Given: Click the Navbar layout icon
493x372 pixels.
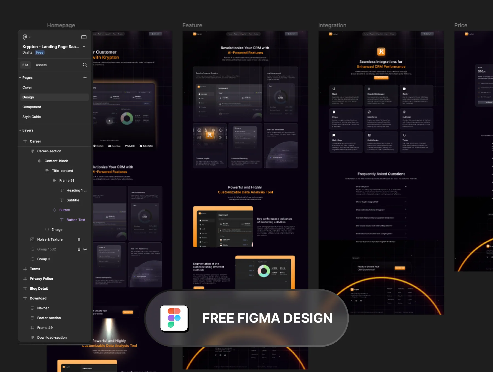Looking at the screenshot, I should [x=32, y=308].
